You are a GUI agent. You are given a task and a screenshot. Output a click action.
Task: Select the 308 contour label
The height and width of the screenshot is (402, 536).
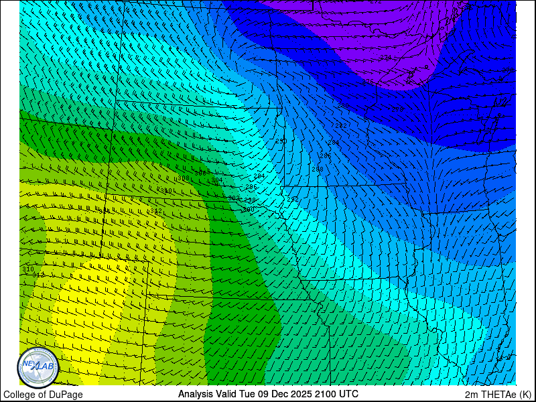click(x=184, y=178)
